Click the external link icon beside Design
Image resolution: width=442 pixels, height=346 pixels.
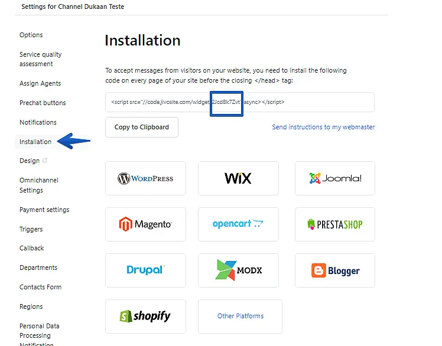click(45, 160)
